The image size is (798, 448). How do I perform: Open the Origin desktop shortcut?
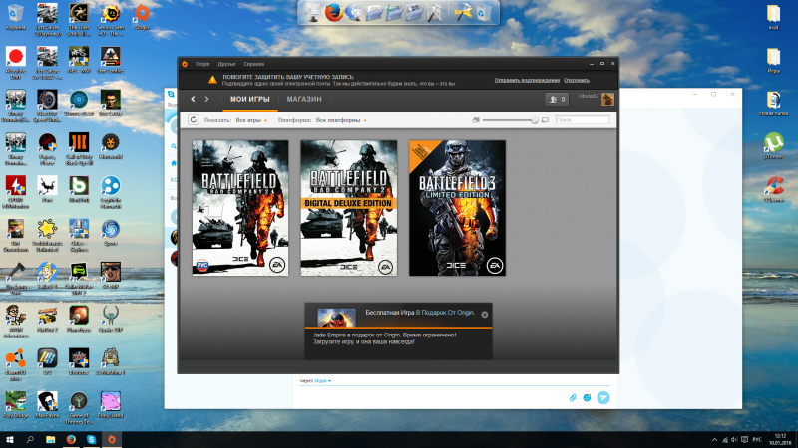pos(142,17)
